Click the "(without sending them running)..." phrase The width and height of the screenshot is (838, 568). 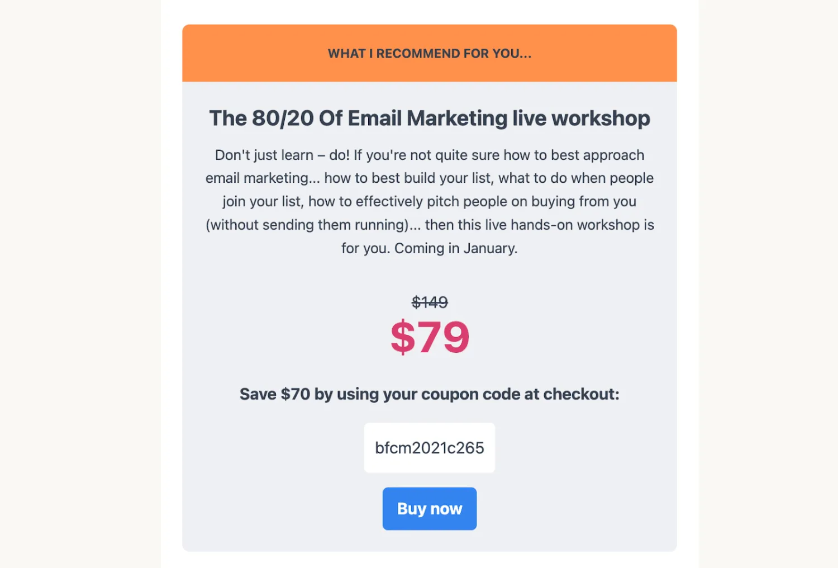313,225
